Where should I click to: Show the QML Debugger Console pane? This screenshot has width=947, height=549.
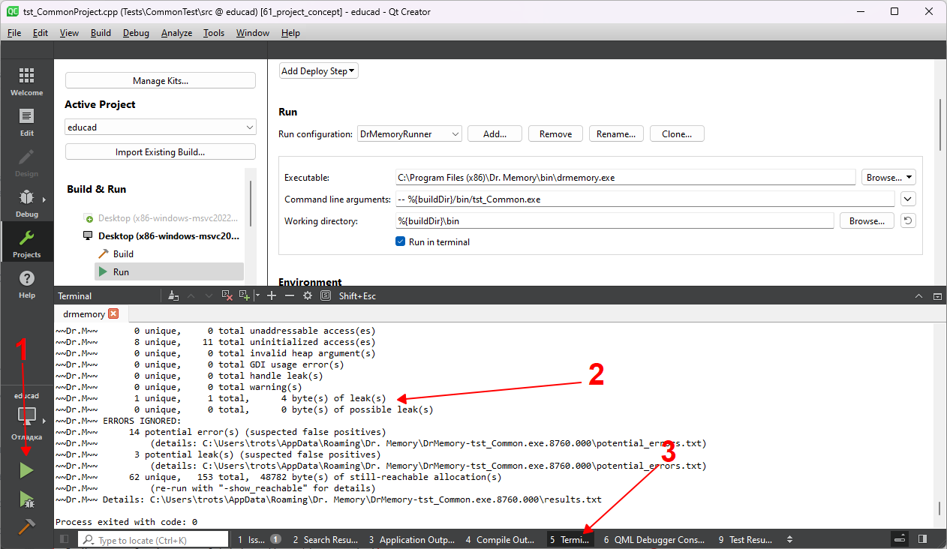point(654,539)
